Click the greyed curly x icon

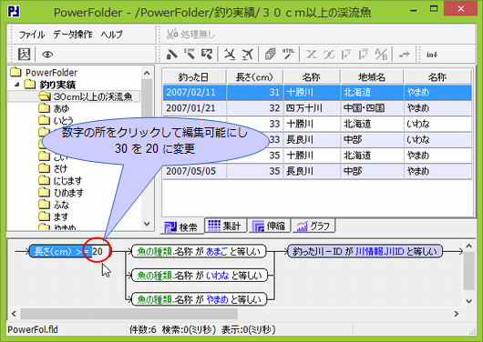(329, 55)
